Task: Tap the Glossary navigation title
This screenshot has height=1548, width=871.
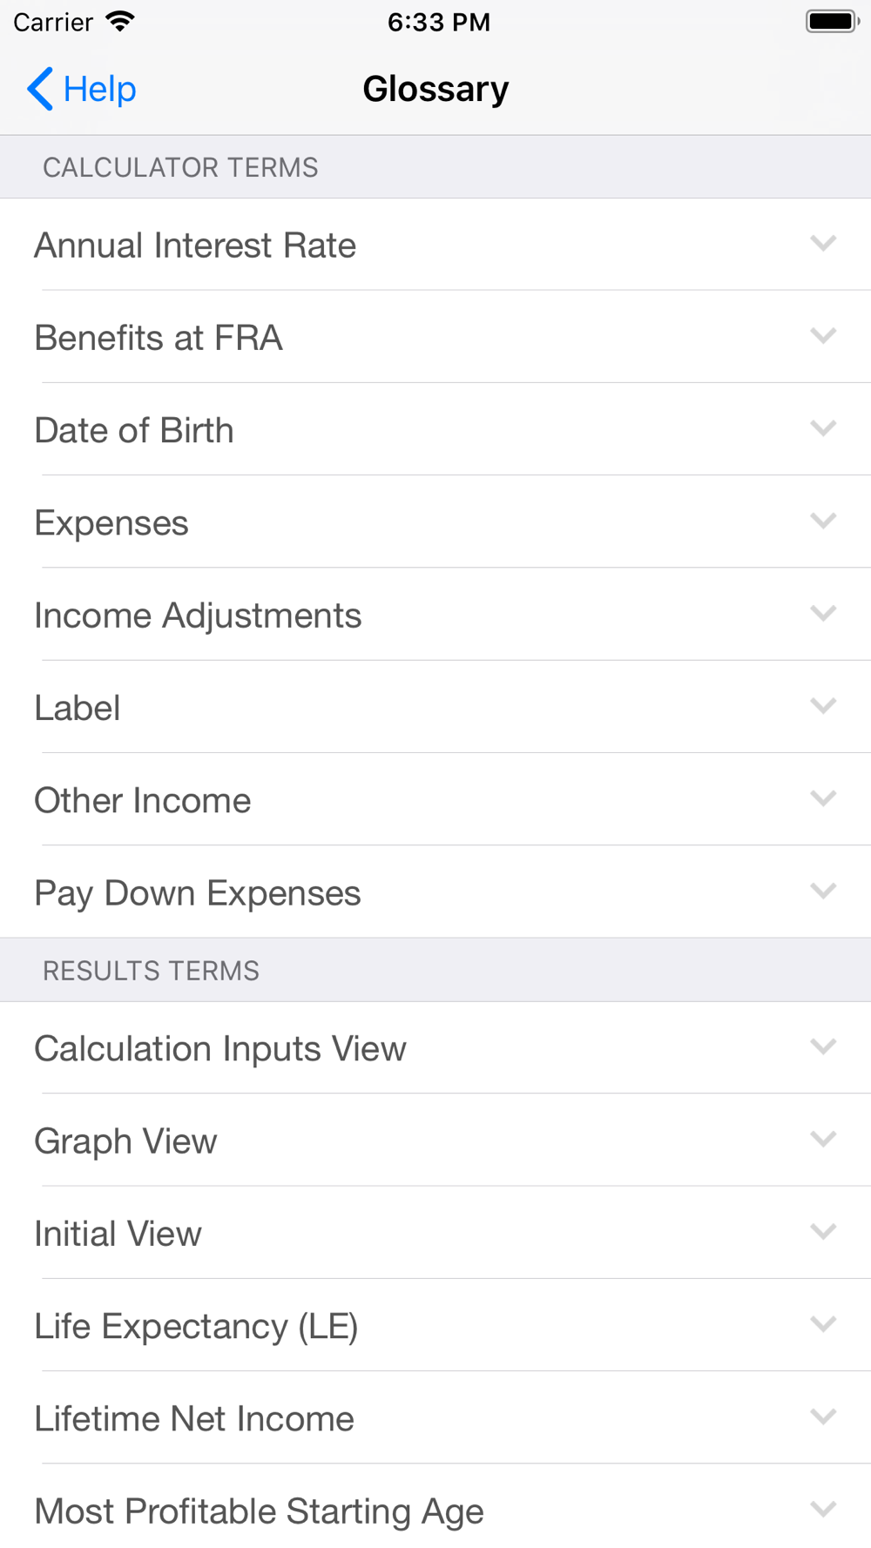Action: point(435,89)
